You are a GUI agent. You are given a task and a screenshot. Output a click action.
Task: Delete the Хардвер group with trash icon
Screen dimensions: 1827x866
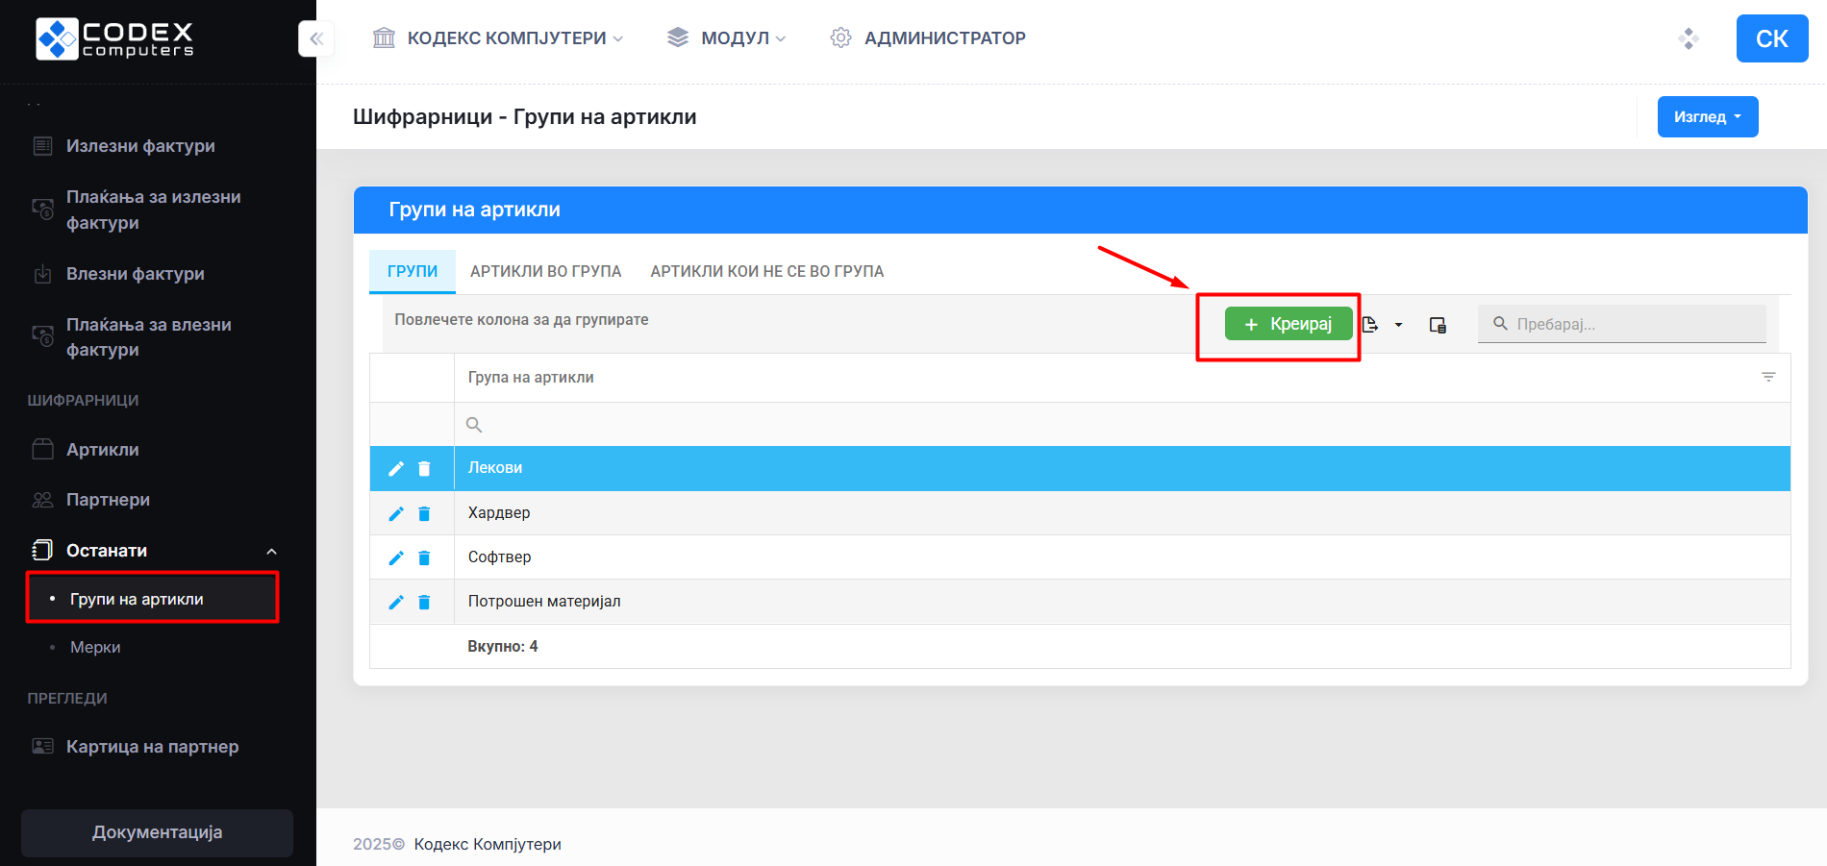click(x=424, y=514)
